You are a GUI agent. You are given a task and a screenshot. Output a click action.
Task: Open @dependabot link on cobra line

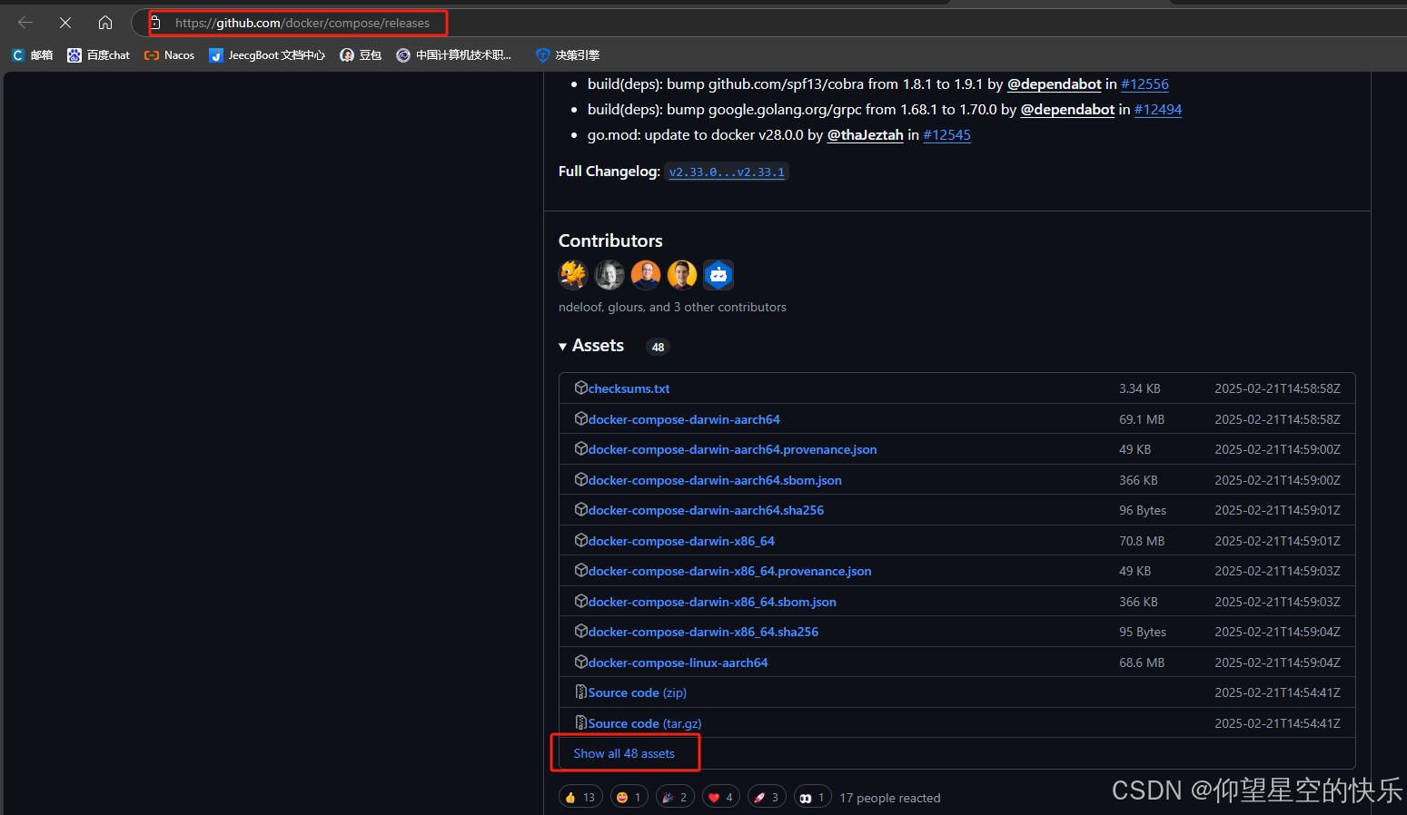tap(1054, 83)
